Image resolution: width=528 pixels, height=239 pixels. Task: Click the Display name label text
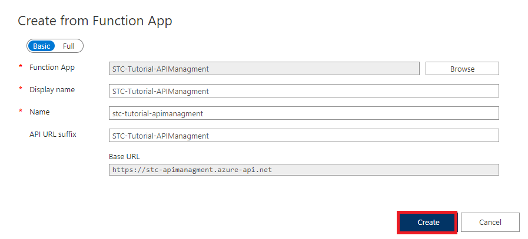click(52, 90)
